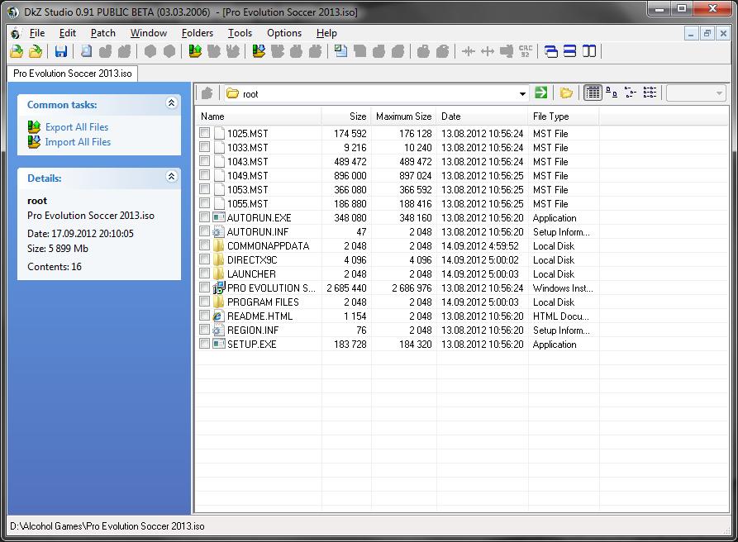Click the COMMONAPPDATA folder icon

pos(218,245)
